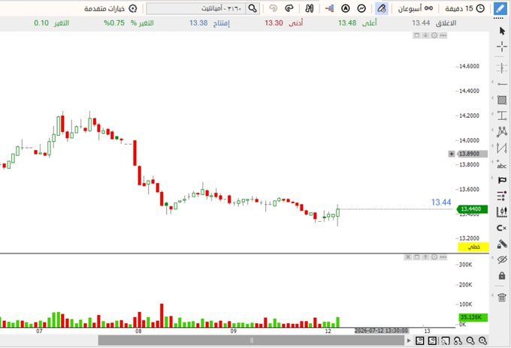Open the volume panel more options dots
This screenshot has width=511, height=348.
coord(443,257)
